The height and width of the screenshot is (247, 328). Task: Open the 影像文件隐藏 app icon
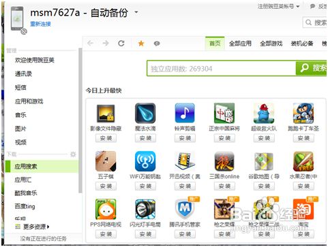[106, 113]
